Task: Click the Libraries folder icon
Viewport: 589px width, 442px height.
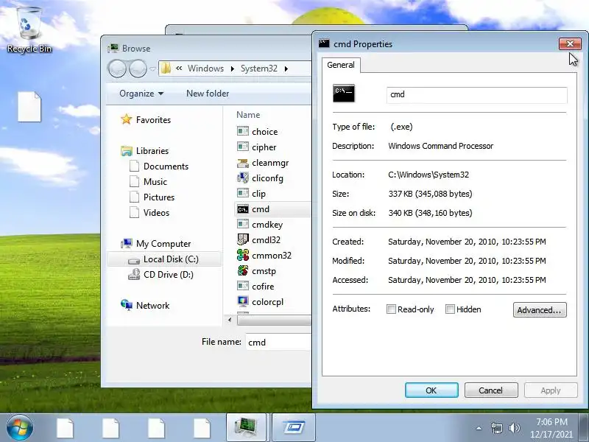Action: [x=127, y=151]
